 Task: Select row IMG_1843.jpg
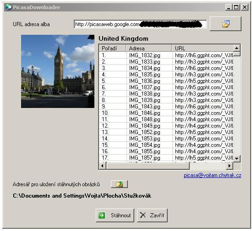tap(166, 107)
